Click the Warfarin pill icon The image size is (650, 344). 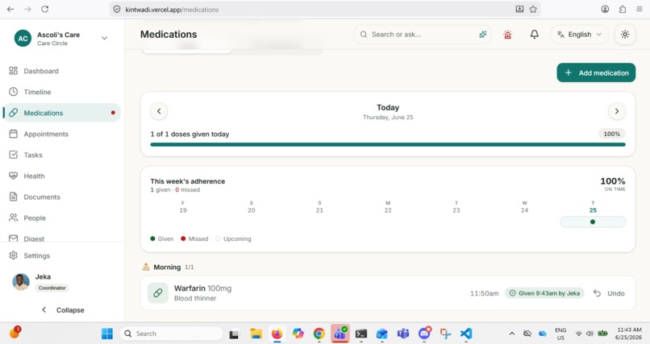(x=158, y=293)
